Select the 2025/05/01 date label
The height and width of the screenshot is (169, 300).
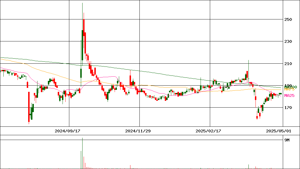click(279, 131)
